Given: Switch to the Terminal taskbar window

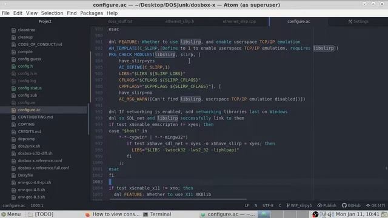Looking at the screenshot, I should [158, 214].
